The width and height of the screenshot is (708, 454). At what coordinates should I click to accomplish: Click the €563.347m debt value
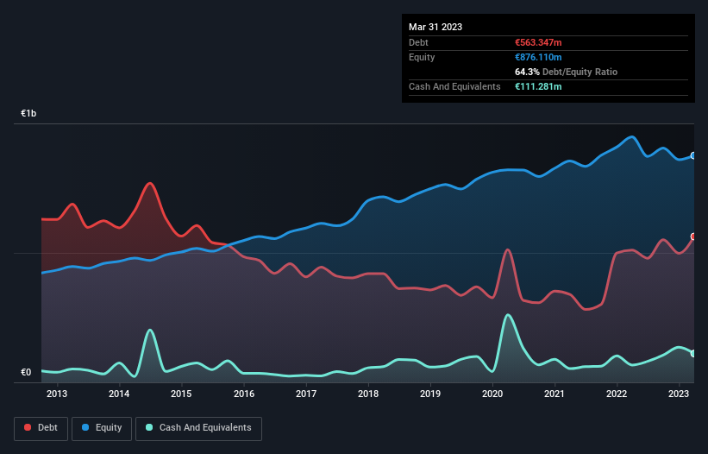point(538,42)
